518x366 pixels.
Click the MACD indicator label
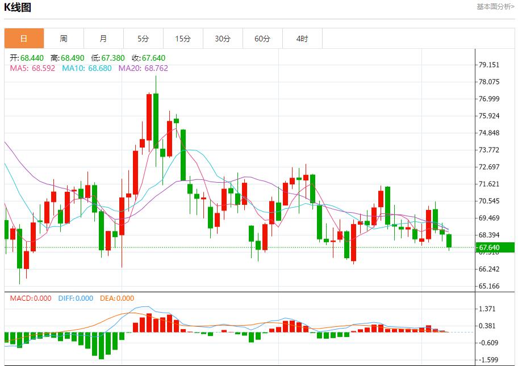pyautogui.click(x=31, y=298)
